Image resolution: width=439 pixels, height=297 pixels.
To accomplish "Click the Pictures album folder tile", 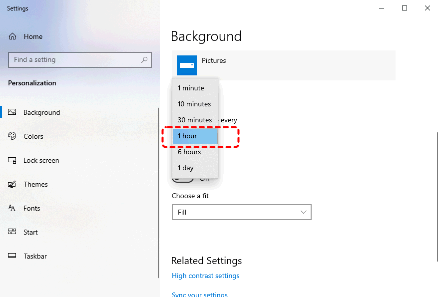I will point(187,65).
